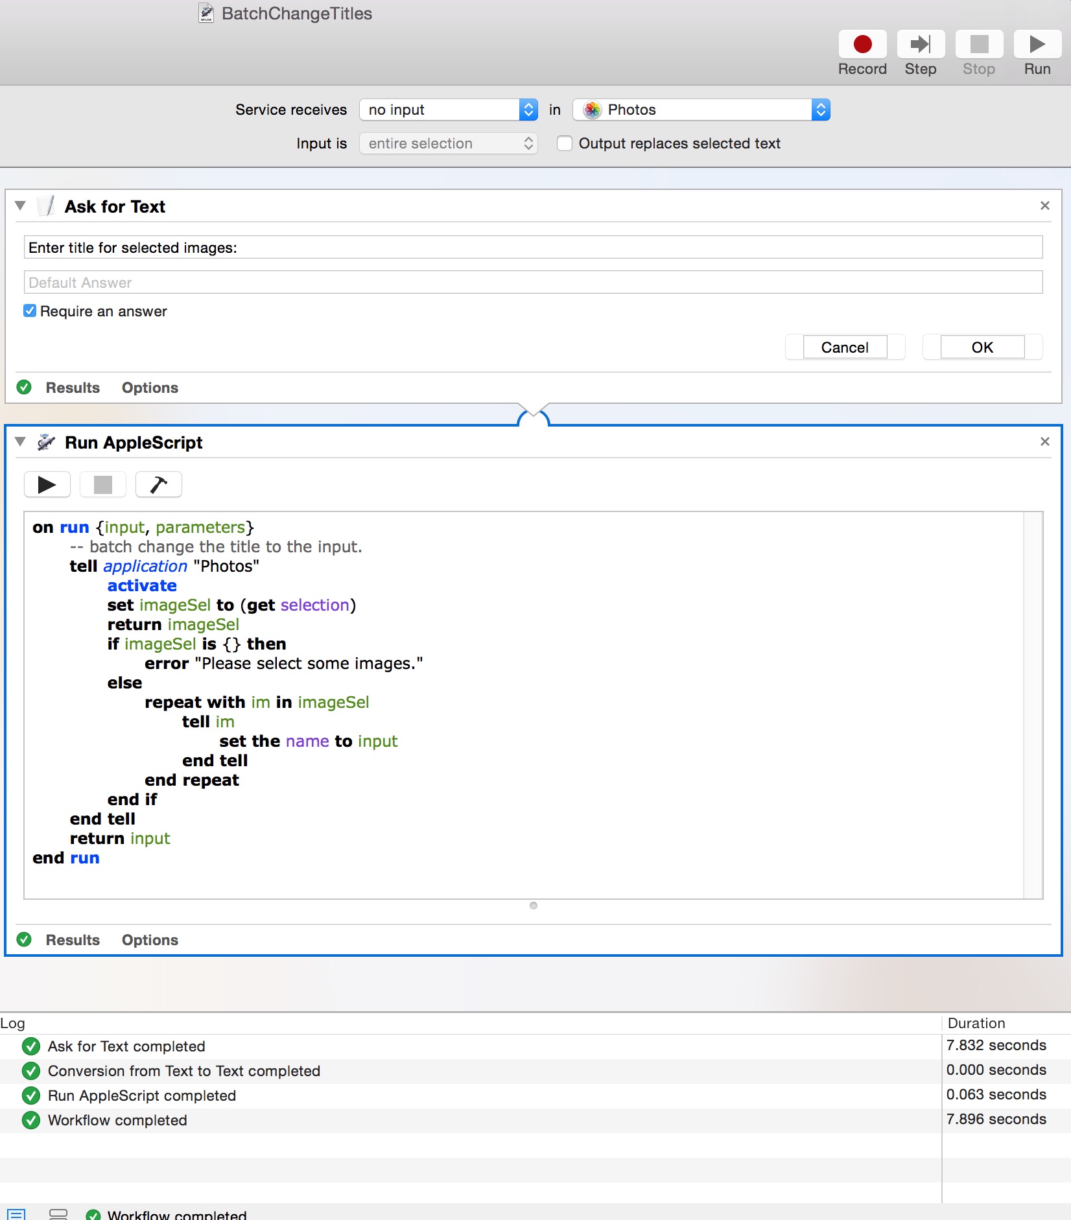Click checkmark beside Workflow completed log row
The image size is (1071, 1220).
pyautogui.click(x=30, y=1120)
